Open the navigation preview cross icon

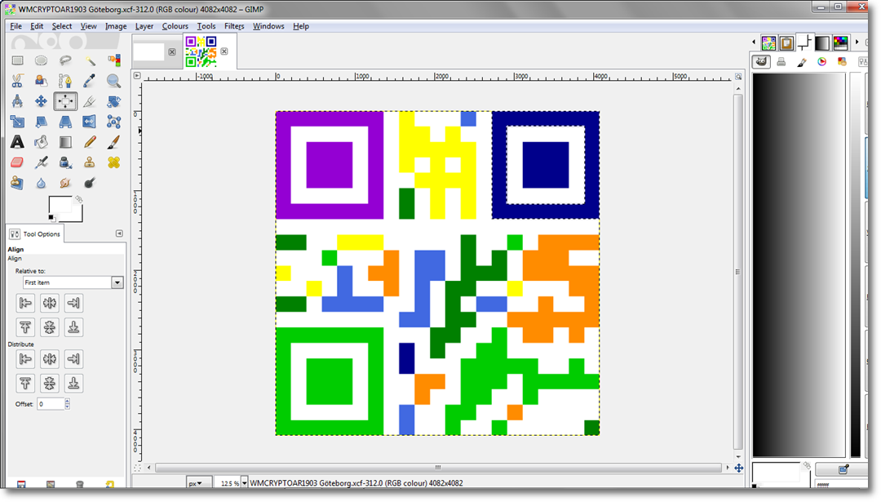739,468
